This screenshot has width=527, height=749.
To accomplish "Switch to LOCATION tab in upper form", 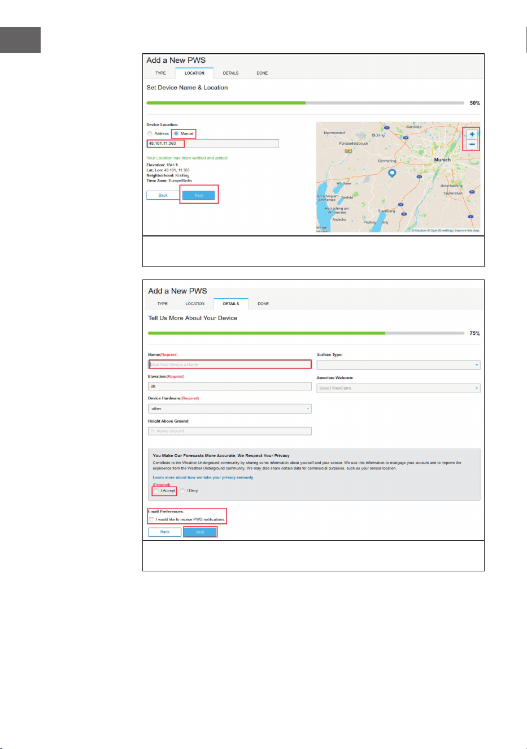I will click(x=194, y=73).
